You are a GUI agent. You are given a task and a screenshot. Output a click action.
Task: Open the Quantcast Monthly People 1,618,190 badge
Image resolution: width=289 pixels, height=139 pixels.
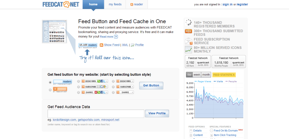[x=229, y=62]
